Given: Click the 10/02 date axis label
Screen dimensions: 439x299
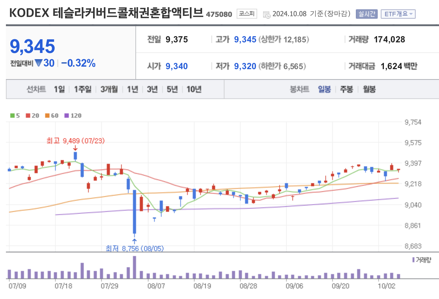Looking at the screenshot, I should click(386, 286).
